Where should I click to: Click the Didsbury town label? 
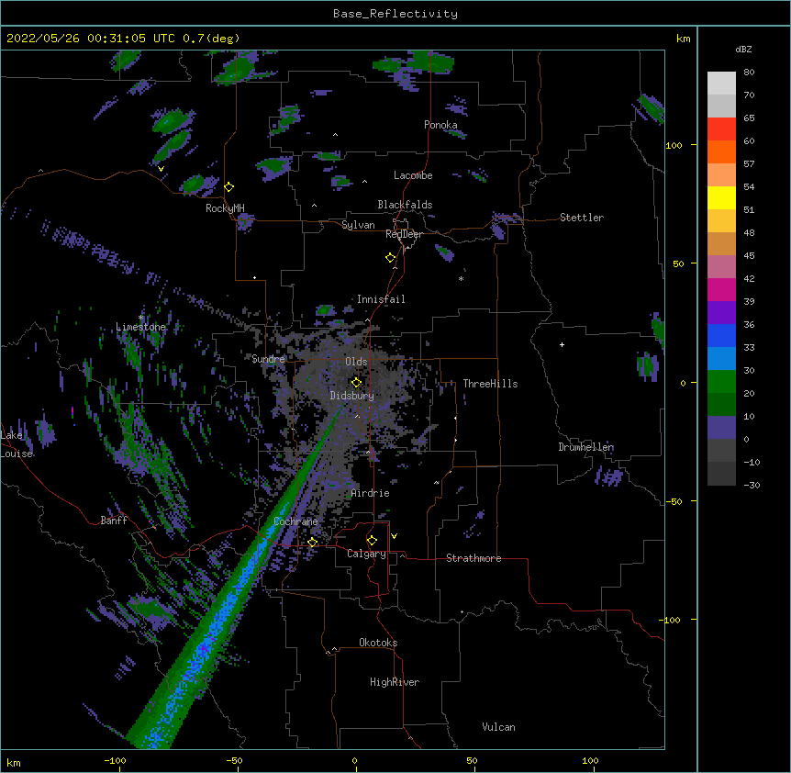pyautogui.click(x=352, y=396)
